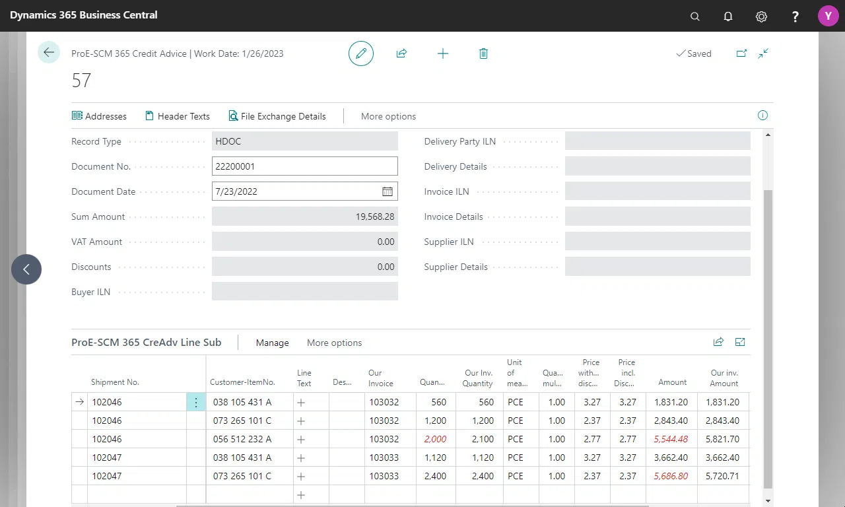Select Our inv. Amount cell 5,821.70
This screenshot has height=507, width=845.
(723, 439)
